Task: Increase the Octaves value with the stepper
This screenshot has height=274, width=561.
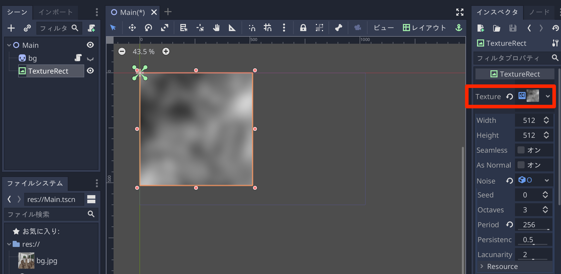Action: click(545, 208)
